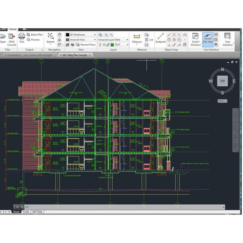
Task: Activate the Measure tool
Action: 137,37
